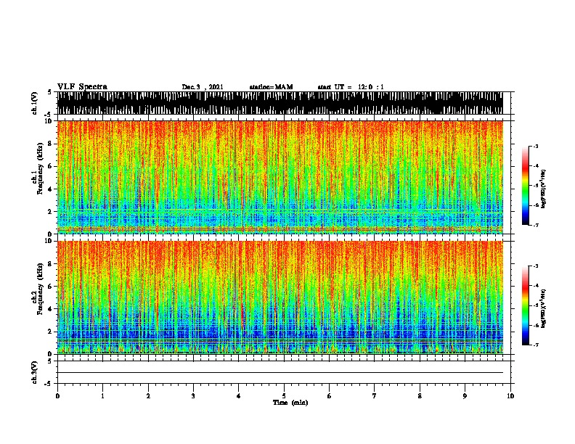Click the "6" minute tick on time axis
The width and height of the screenshot is (575, 444).
[330, 395]
